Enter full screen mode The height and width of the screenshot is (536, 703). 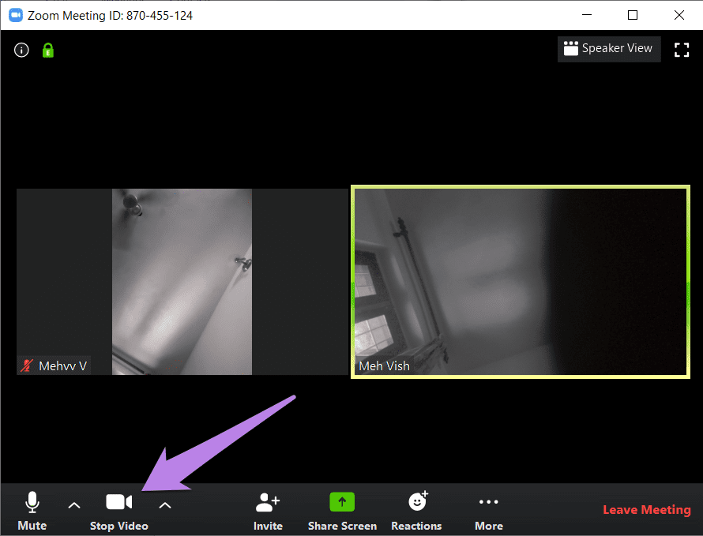coord(681,50)
